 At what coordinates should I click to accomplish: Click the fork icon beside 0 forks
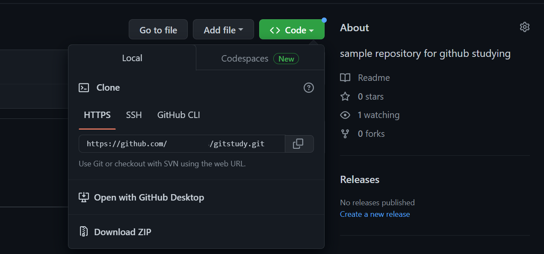tap(345, 134)
